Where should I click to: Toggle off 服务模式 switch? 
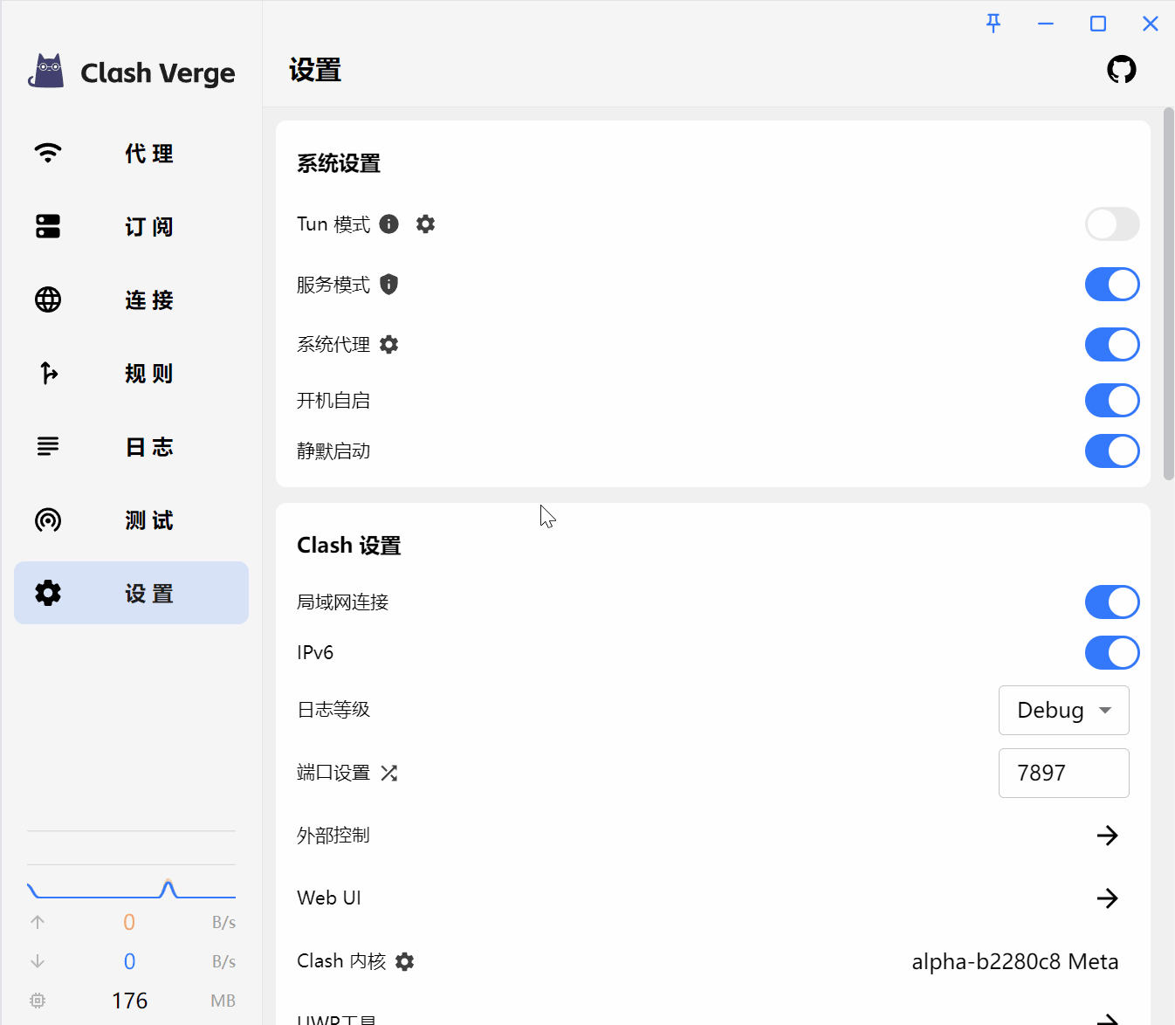(x=1112, y=285)
